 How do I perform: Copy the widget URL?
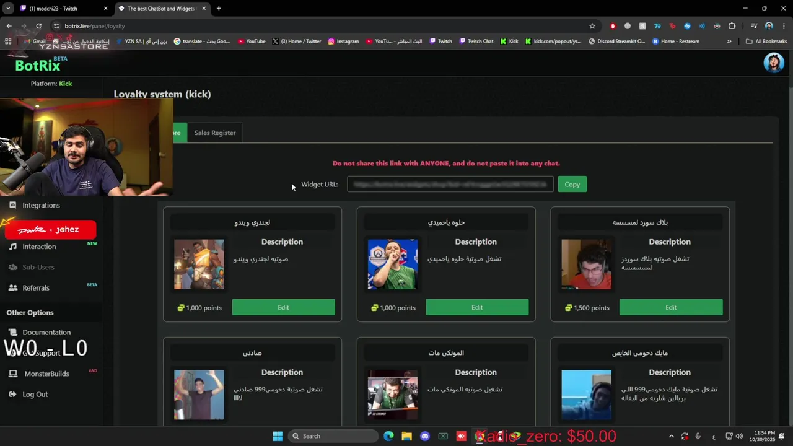click(572, 184)
